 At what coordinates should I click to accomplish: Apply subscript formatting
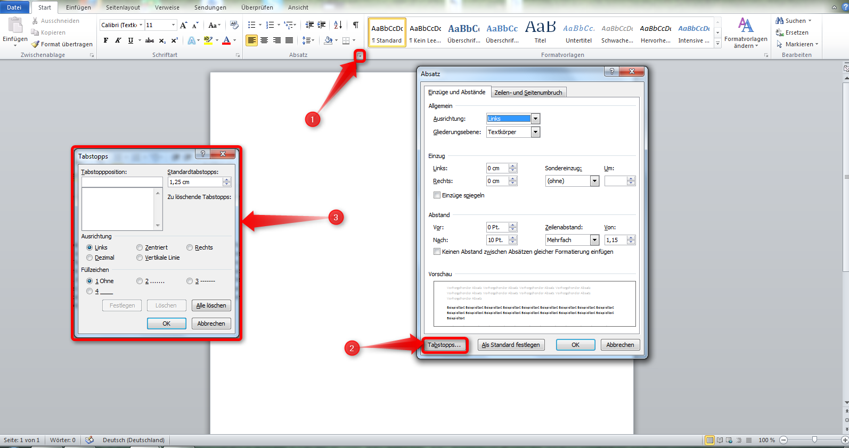tap(162, 40)
